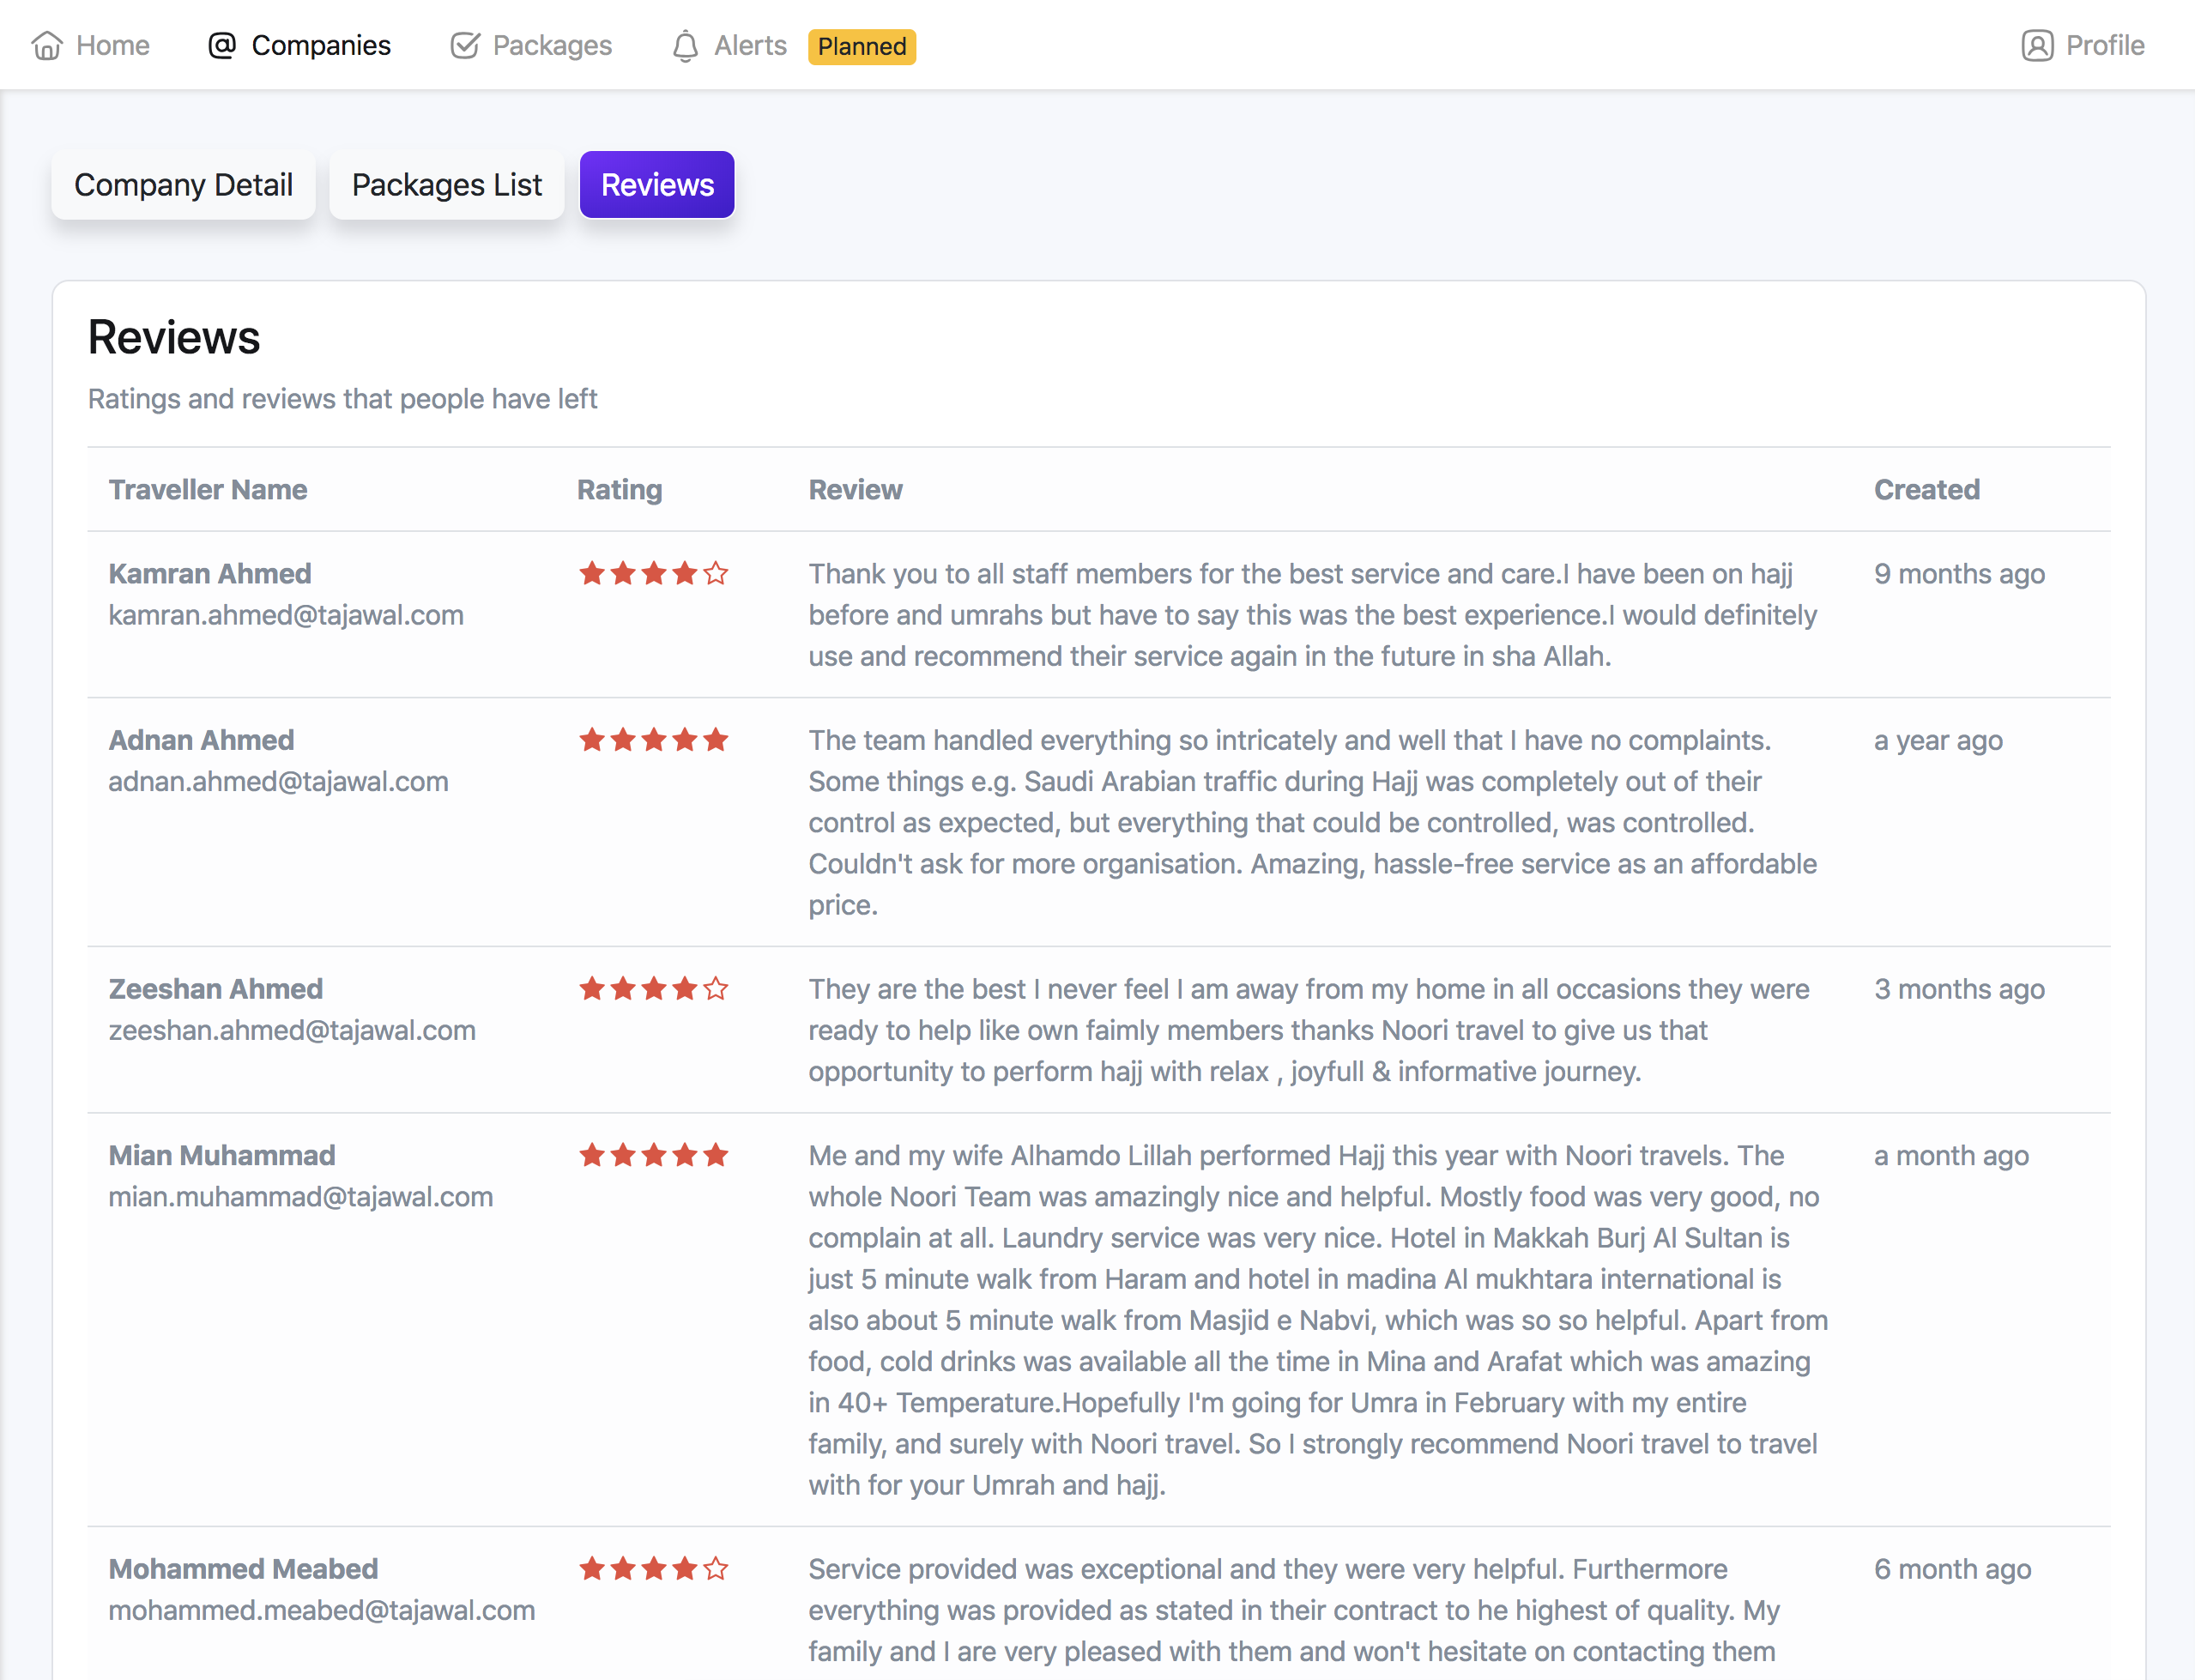Click the Home house icon
2195x1680 pixels.
pos(47,46)
